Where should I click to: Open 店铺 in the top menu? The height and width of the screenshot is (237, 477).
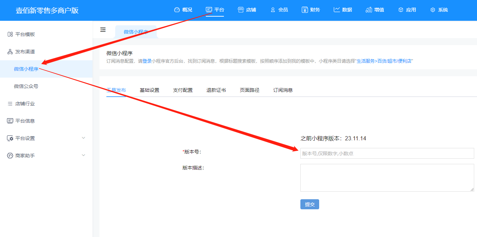[x=251, y=10]
